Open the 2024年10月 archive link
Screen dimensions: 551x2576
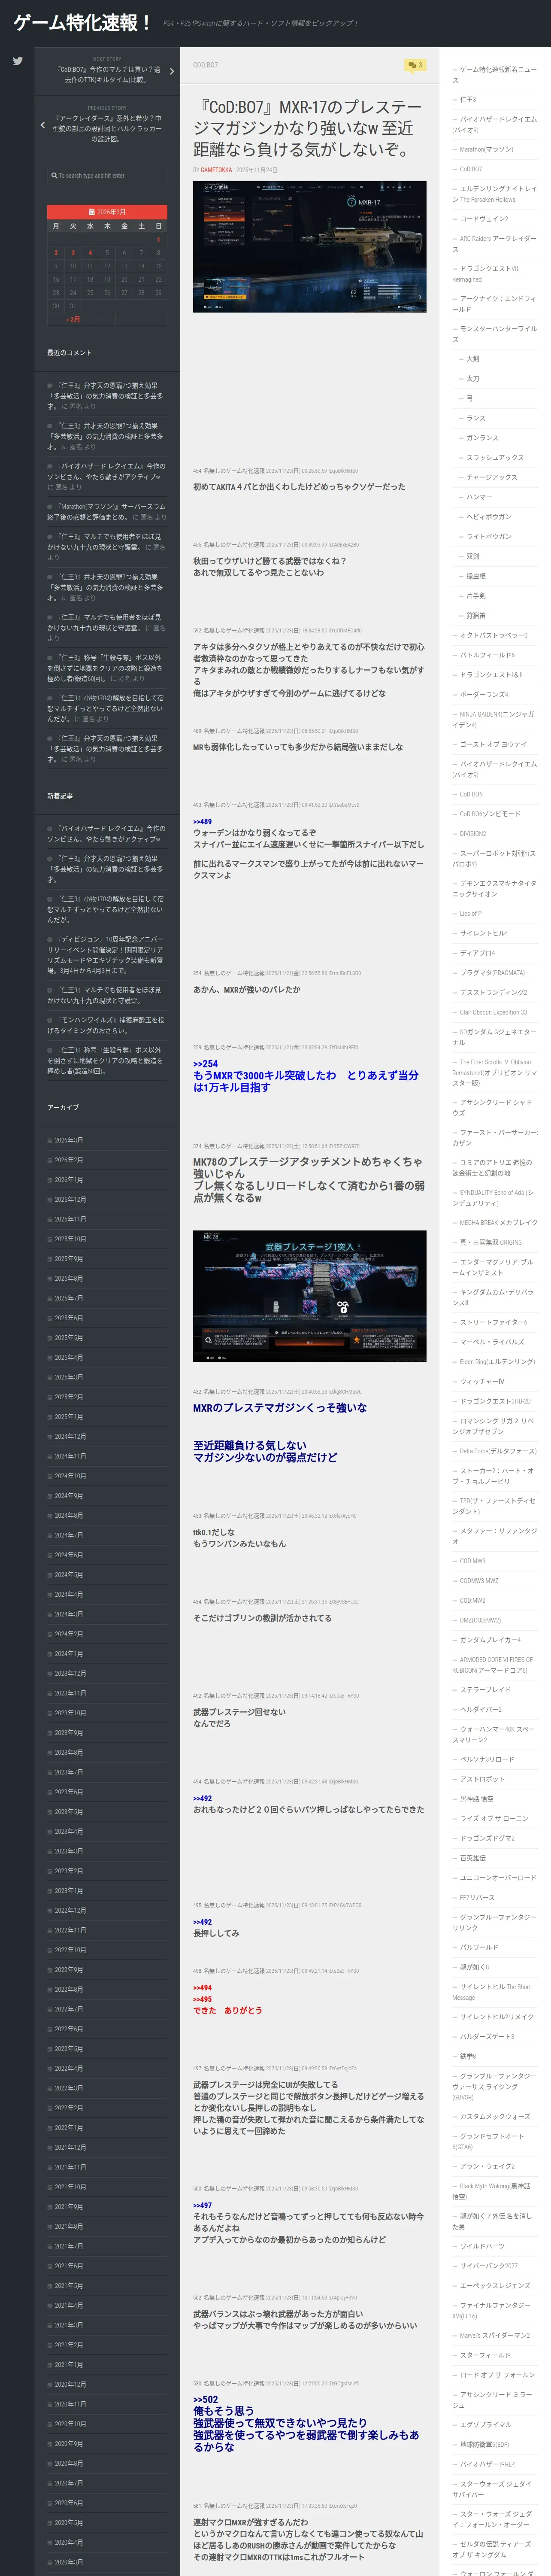click(x=70, y=1476)
